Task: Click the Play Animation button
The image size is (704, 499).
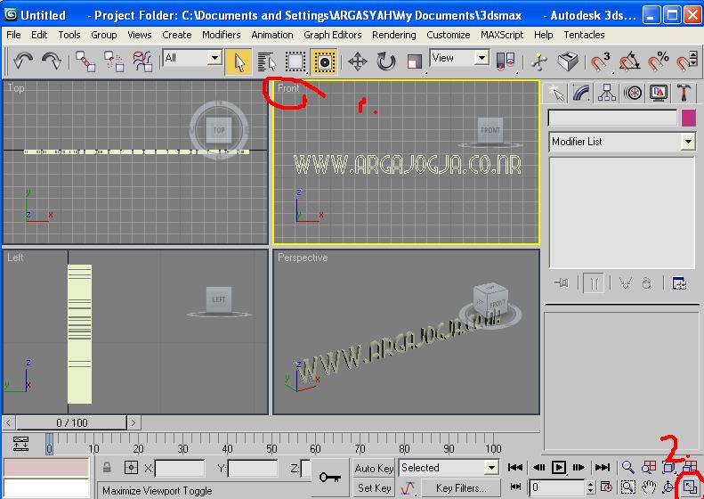Action: [559, 468]
